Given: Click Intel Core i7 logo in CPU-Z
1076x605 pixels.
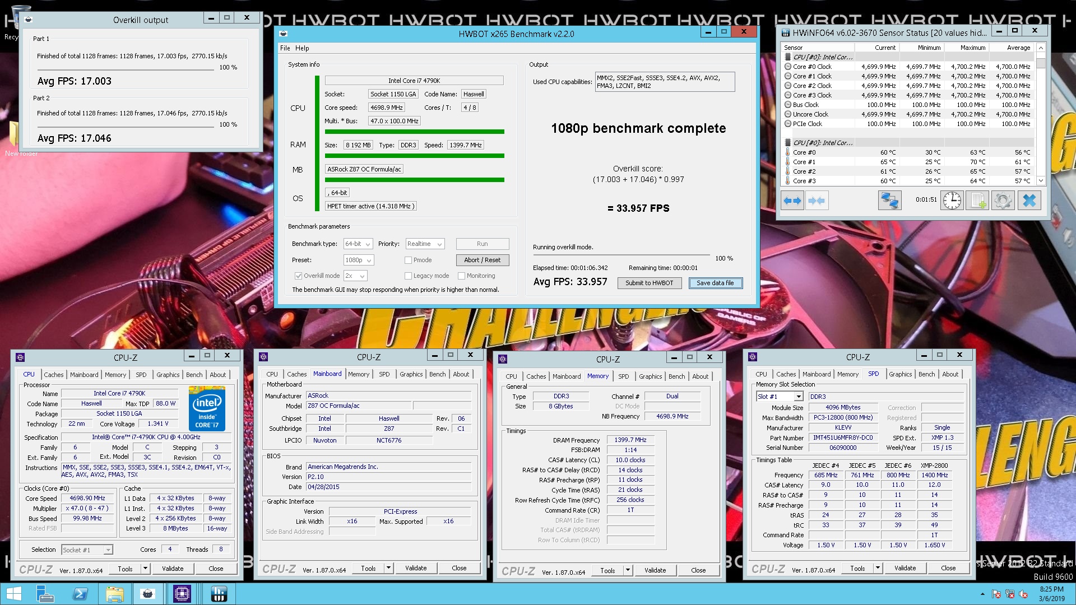Looking at the screenshot, I should click(207, 409).
